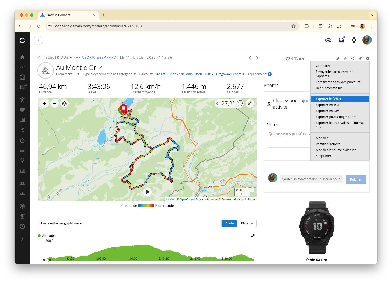The height and width of the screenshot is (283, 392).
Task: Open the Health stats heart icon
Action: (22, 110)
